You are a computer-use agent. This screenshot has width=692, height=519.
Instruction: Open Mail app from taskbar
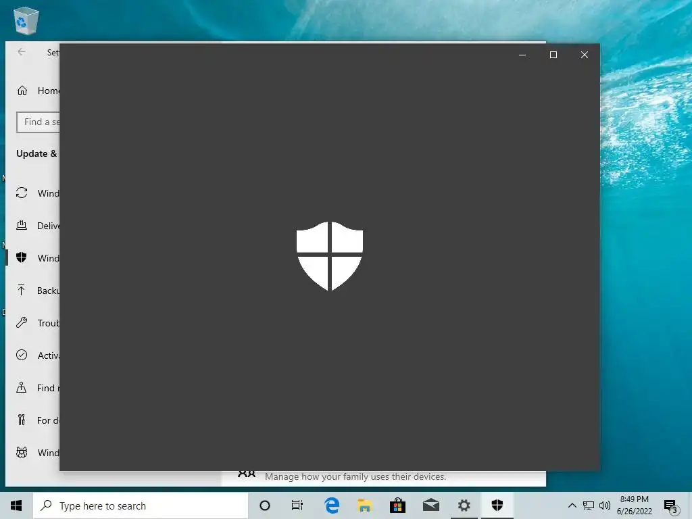click(x=430, y=505)
